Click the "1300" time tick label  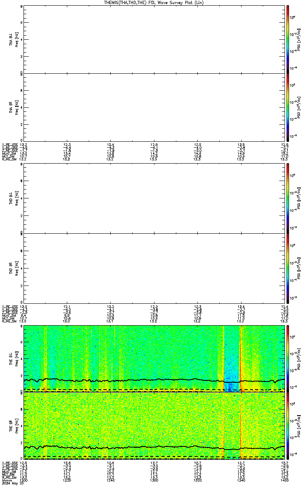[154, 480]
